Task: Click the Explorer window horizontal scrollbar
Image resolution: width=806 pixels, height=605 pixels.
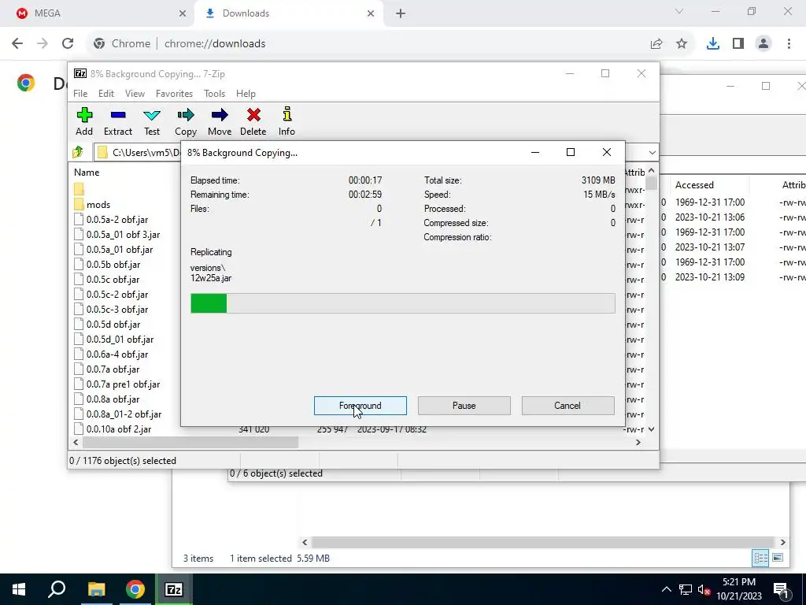Action: point(542,542)
